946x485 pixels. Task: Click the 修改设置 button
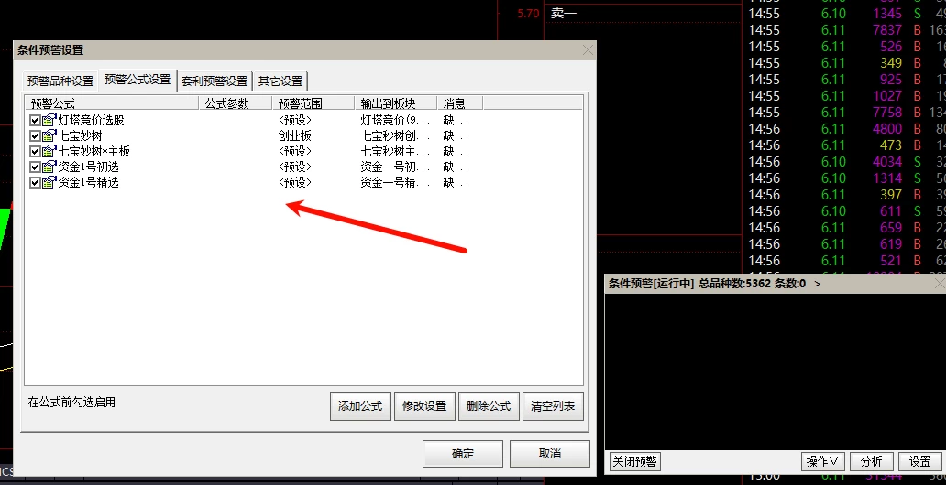pyautogui.click(x=424, y=406)
